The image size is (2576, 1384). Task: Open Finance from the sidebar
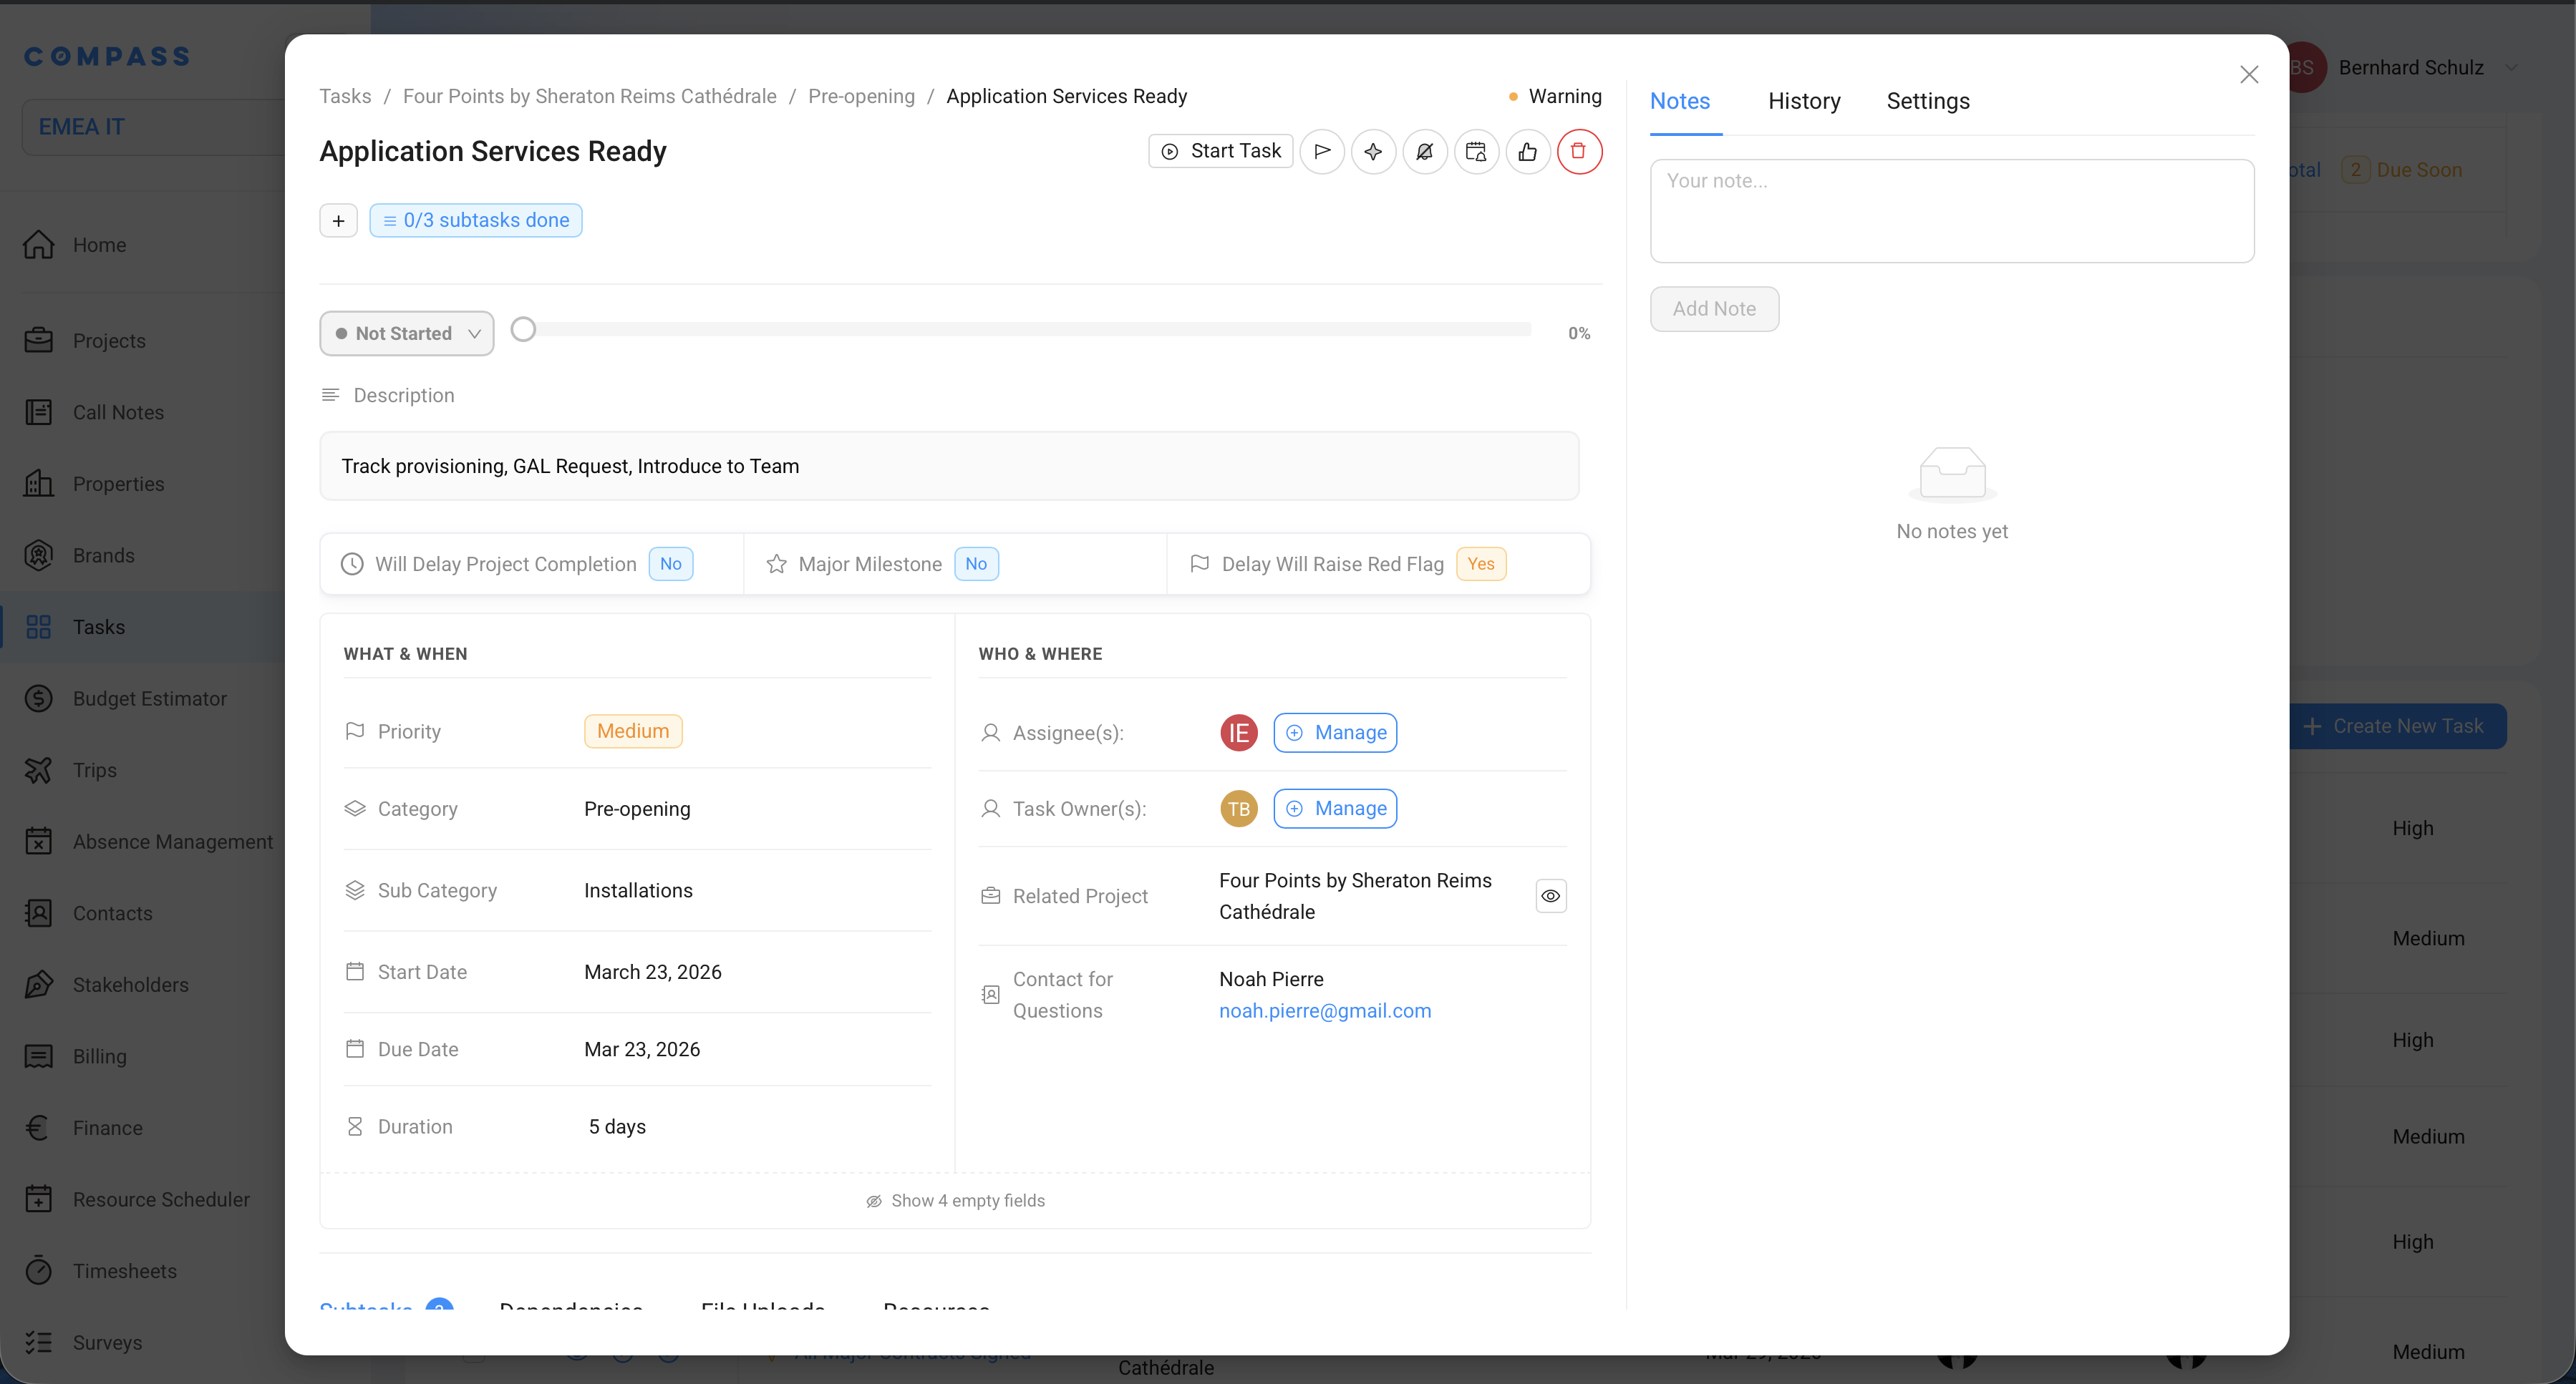107,1129
